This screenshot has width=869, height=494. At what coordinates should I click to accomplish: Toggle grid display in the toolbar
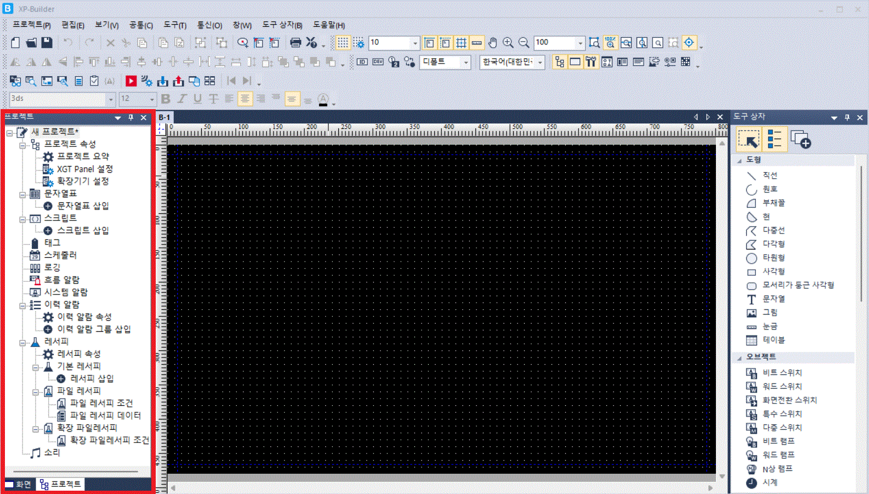tap(343, 43)
